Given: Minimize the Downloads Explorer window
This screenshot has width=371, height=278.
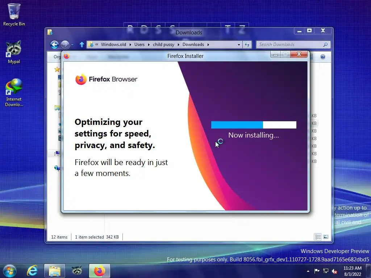Looking at the screenshot, I should (299, 31).
